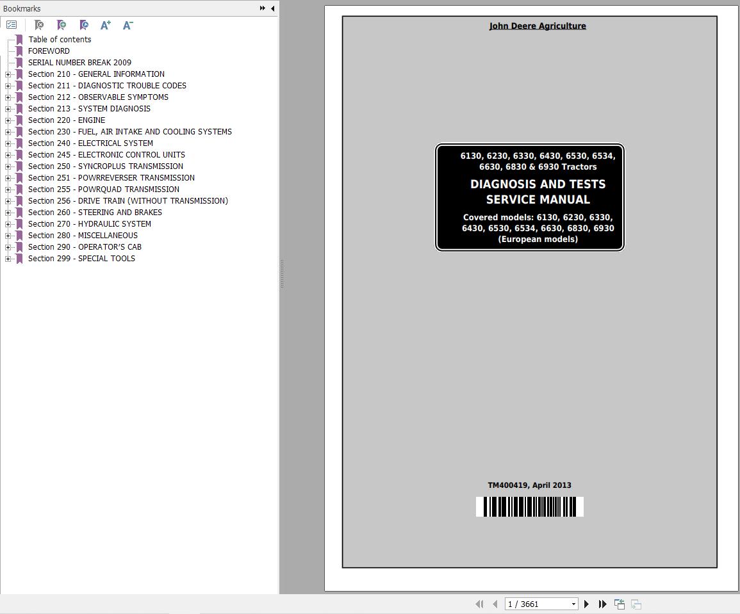Collapse the Bookmarks panel with the arrow
Image resolution: width=740 pixels, height=614 pixels.
(x=272, y=8)
